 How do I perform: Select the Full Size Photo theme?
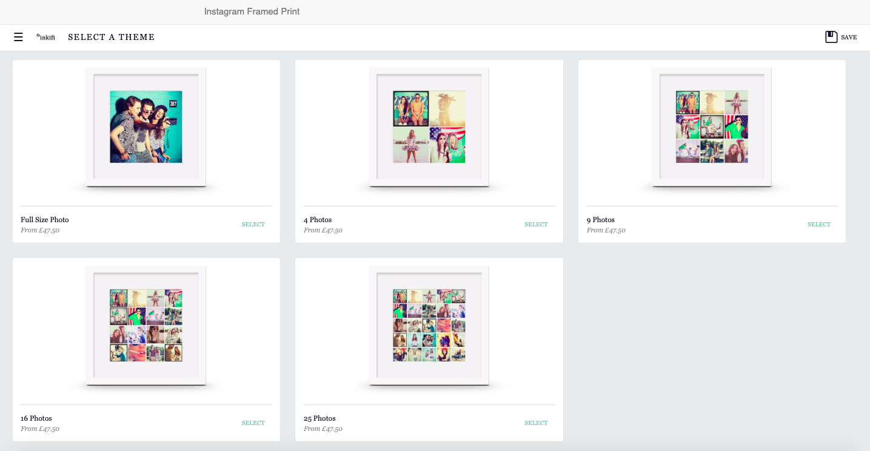coord(253,225)
